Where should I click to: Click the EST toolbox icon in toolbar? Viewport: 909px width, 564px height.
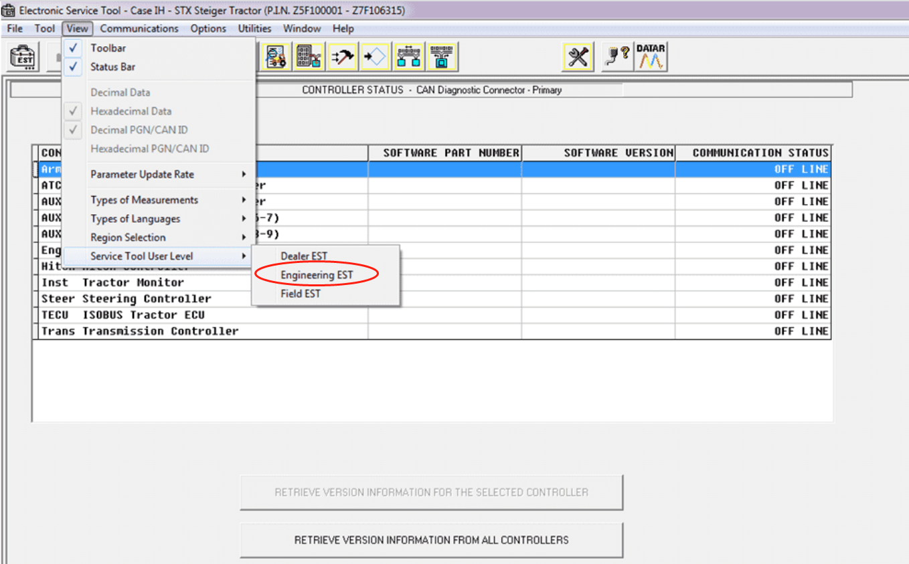tap(23, 56)
